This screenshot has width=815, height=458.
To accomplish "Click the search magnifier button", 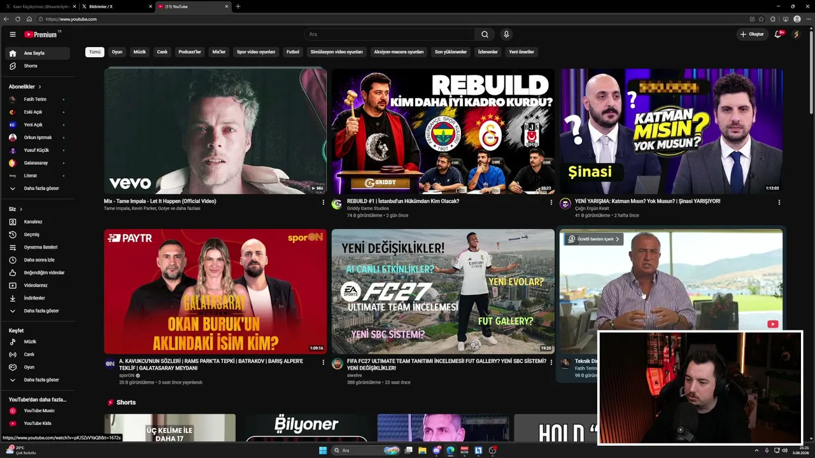I will (x=485, y=34).
